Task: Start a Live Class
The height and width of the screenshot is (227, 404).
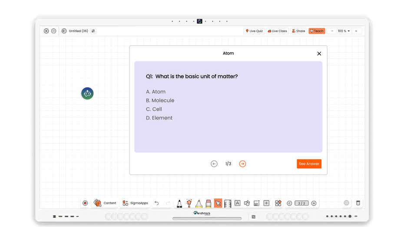Action: (x=277, y=31)
